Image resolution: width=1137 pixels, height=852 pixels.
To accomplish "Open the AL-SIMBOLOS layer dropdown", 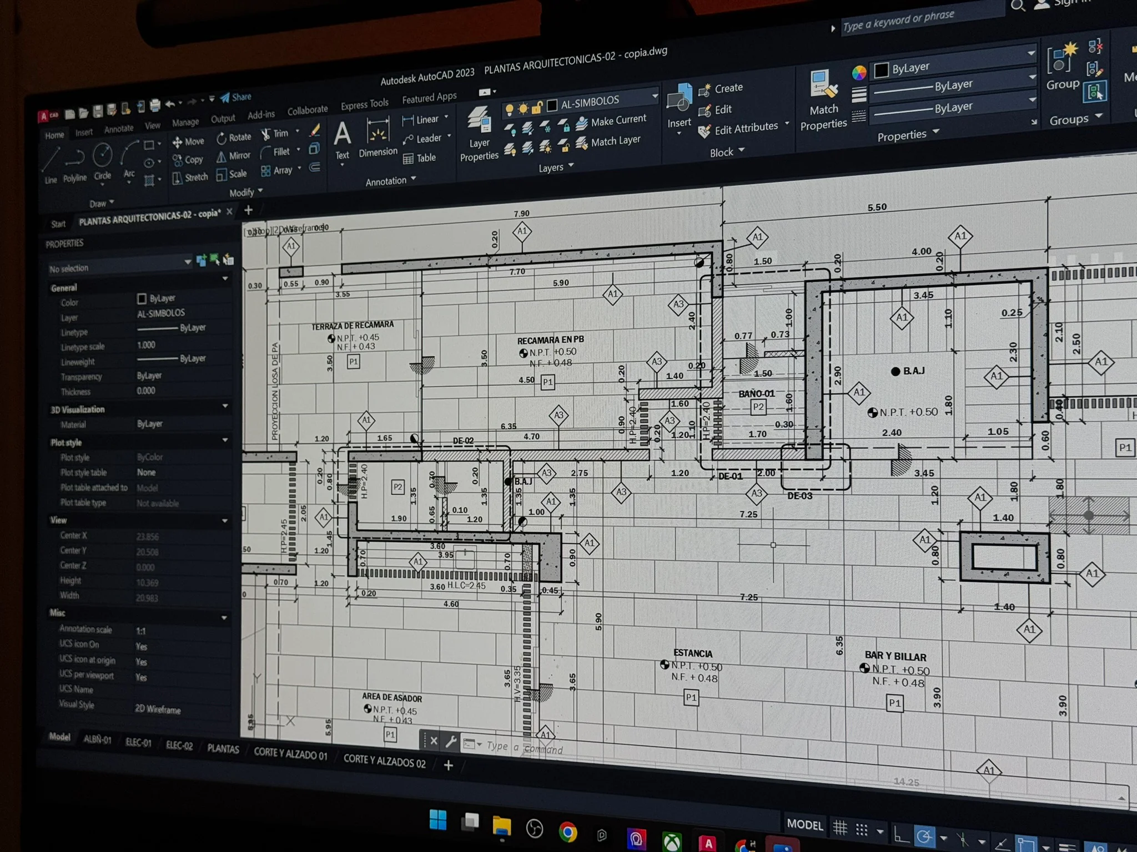I will point(580,103).
